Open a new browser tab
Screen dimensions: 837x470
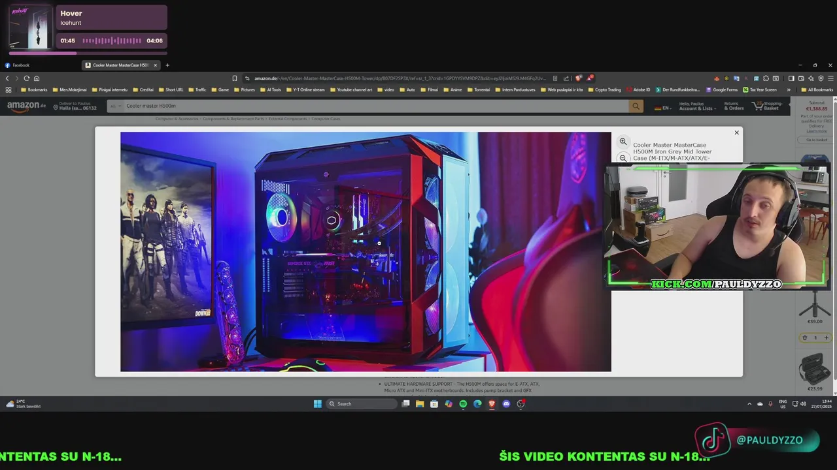(x=167, y=65)
